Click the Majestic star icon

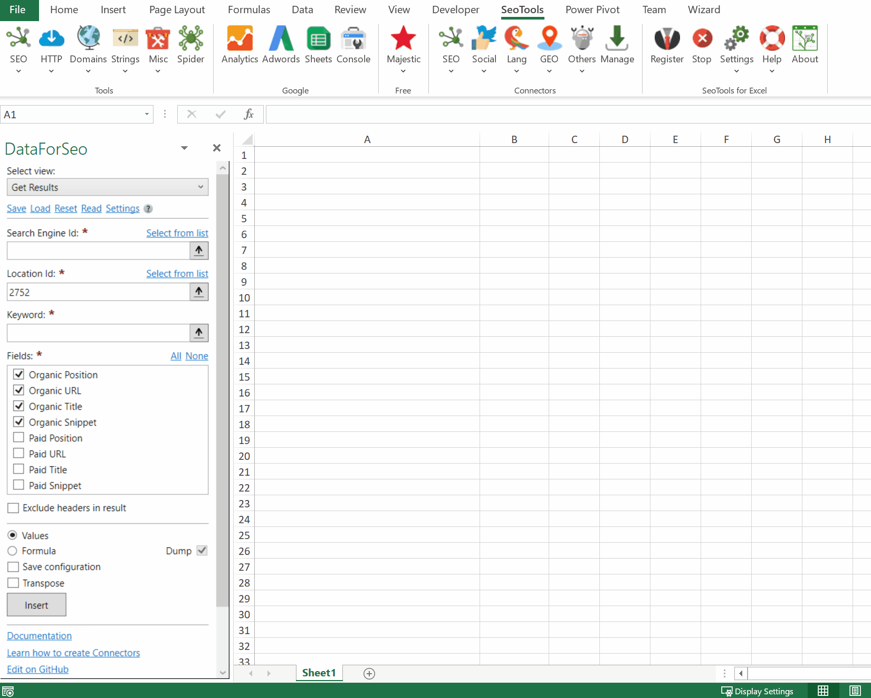(404, 38)
